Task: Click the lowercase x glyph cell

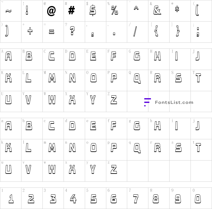Action: (74, 171)
